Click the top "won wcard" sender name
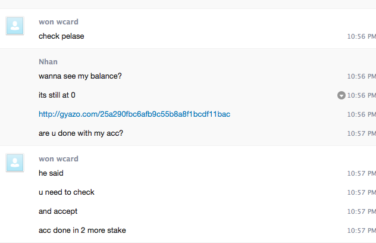Viewport: 376px width, 243px height. coord(58,22)
